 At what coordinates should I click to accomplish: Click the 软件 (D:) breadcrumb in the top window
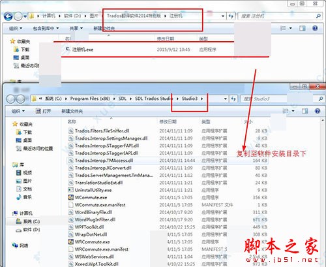[72, 16]
